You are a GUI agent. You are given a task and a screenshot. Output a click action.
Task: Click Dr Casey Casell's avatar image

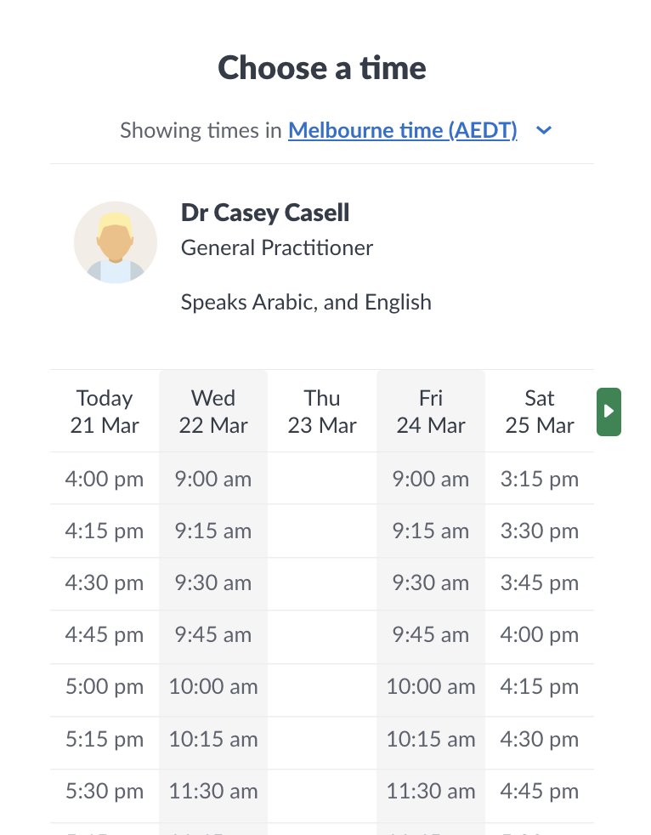pyautogui.click(x=116, y=242)
